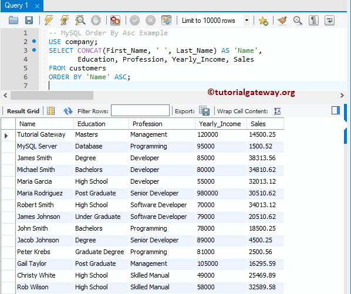Export recordset with grid-save icon

[204, 110]
